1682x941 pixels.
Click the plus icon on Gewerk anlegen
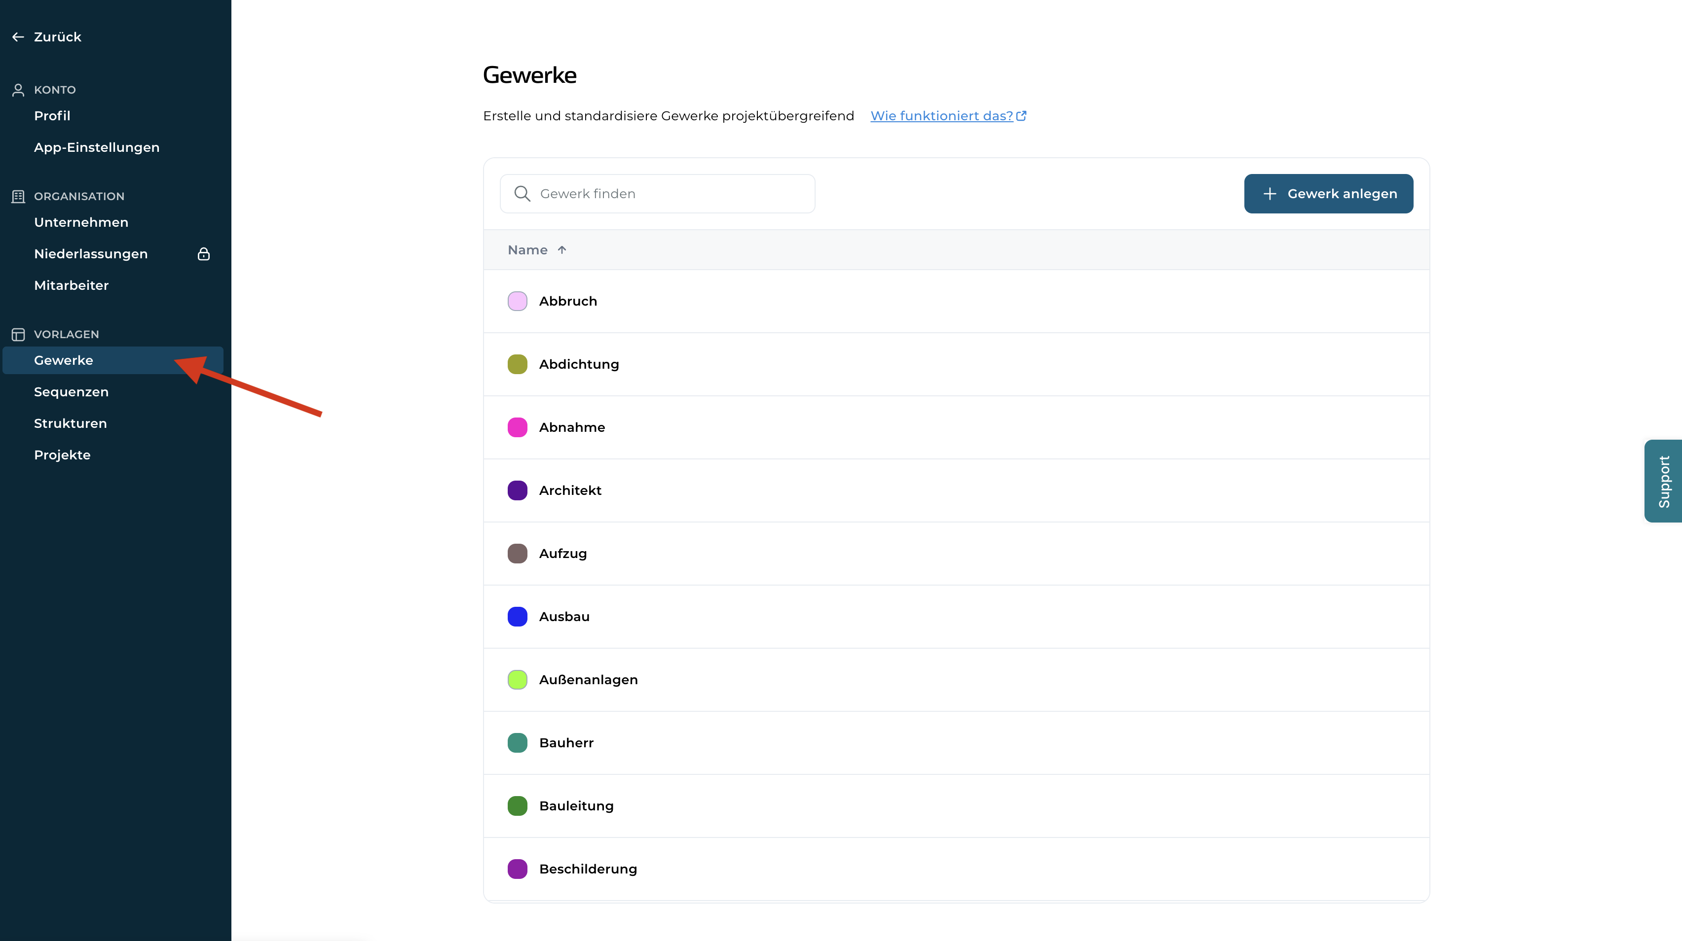pos(1270,194)
